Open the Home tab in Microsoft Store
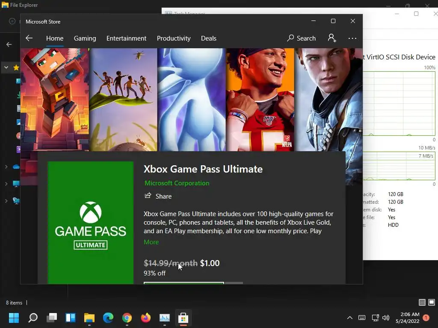This screenshot has width=438, height=328. coord(55,38)
